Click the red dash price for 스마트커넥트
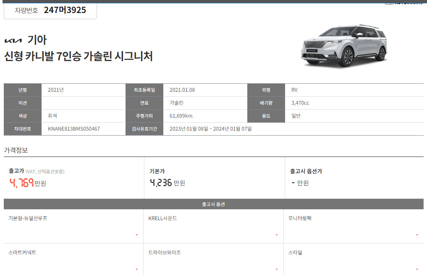This screenshot has height=275, width=427. pos(137,269)
